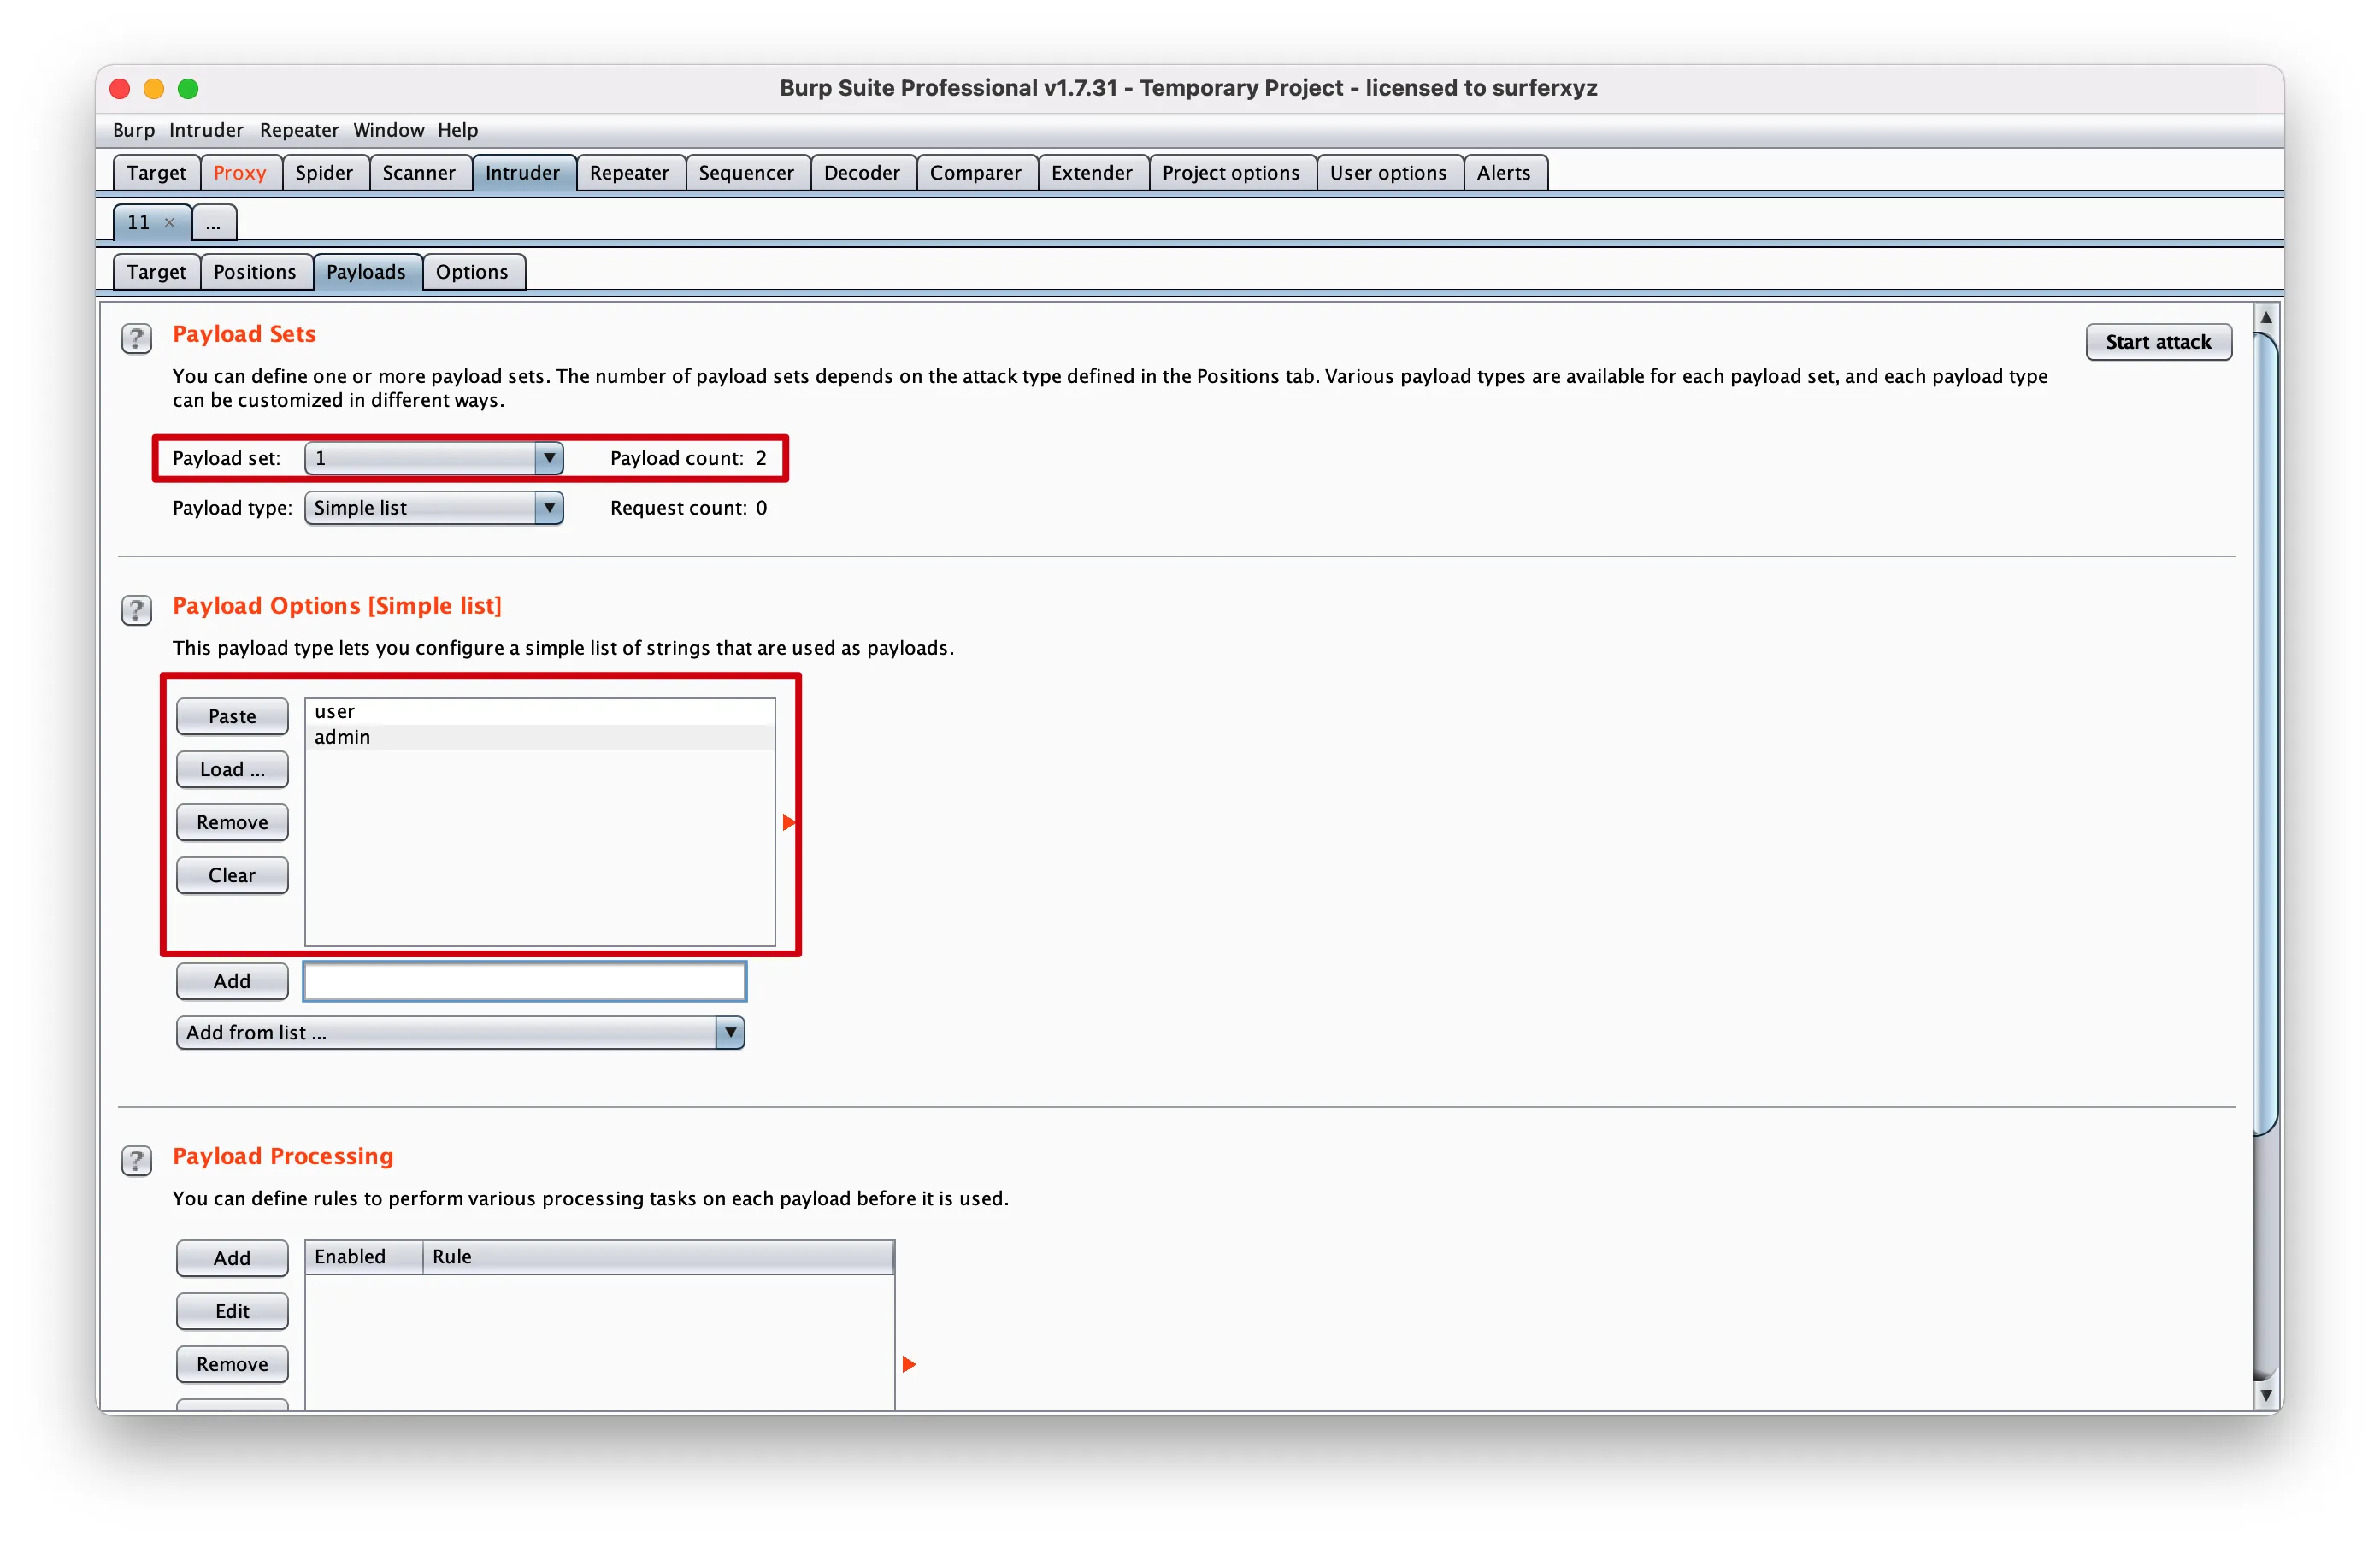
Task: Switch to the Proxy tab
Action: pyautogui.click(x=240, y=173)
